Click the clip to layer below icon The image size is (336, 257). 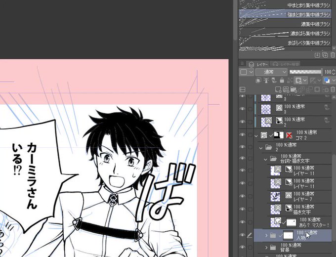(x=258, y=81)
